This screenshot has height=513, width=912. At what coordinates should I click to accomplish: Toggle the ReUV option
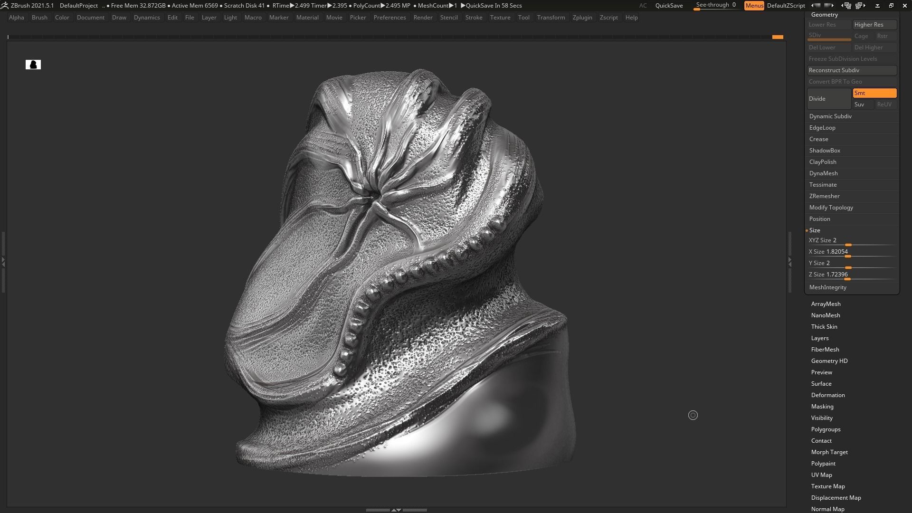tap(886, 104)
